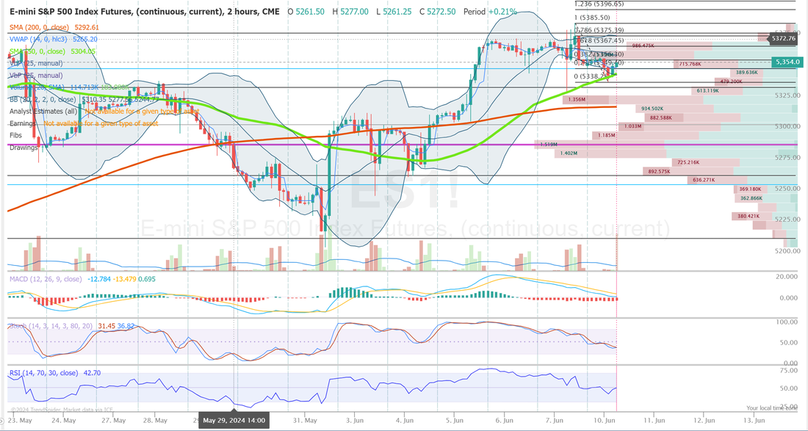Click the 5300.00 price axis label
808x431 pixels.
click(789, 127)
